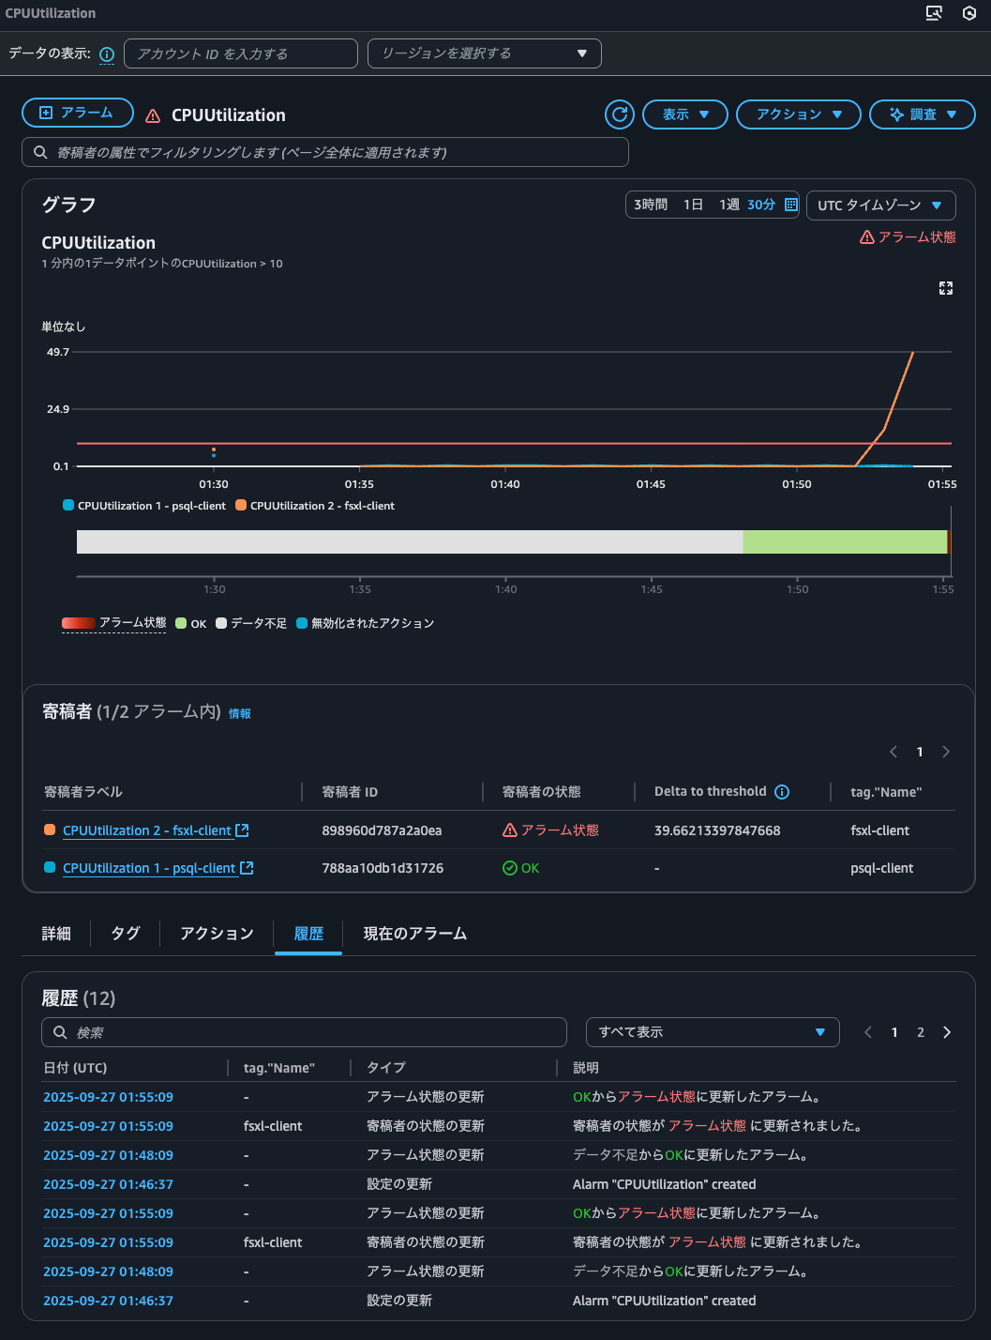
Task: Click the info icon beside データの表示
Action: (107, 54)
